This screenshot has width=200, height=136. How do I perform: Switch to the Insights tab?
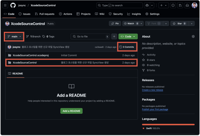point(134,14)
